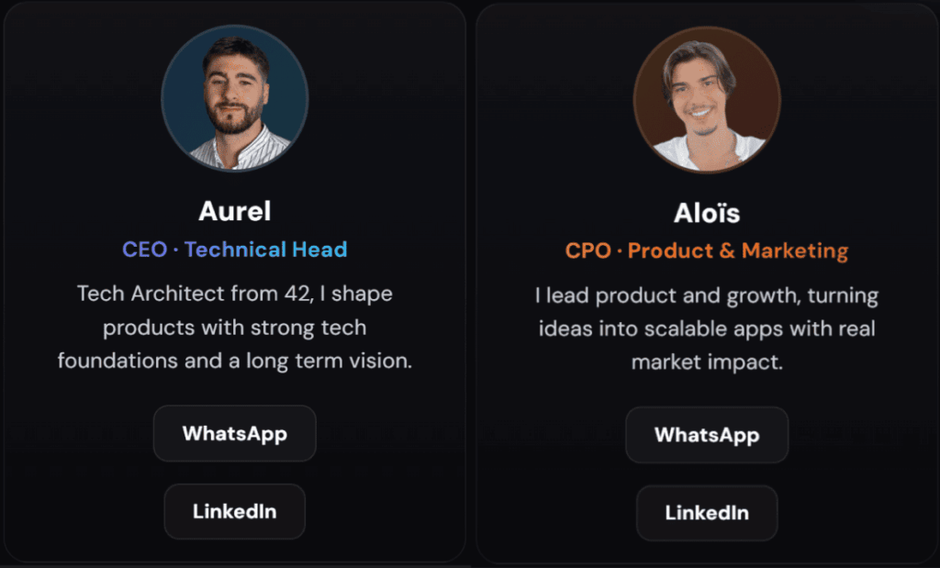
Task: Click the name heading "Aurel"
Action: coord(235,211)
